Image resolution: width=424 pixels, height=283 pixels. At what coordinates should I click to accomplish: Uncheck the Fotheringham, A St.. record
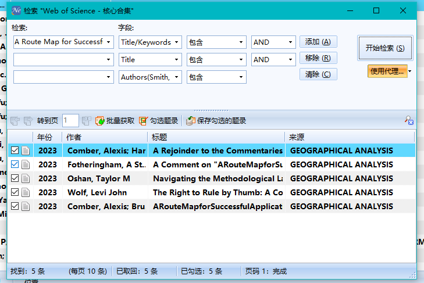15,164
